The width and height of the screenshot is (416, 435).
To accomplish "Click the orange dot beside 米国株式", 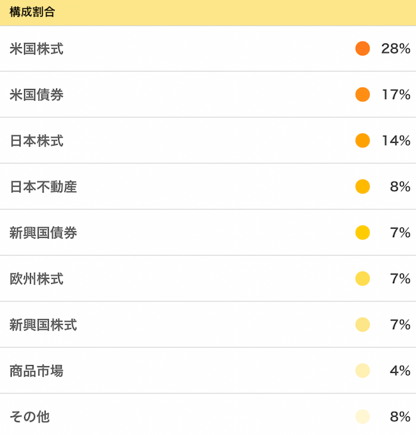I will [362, 49].
